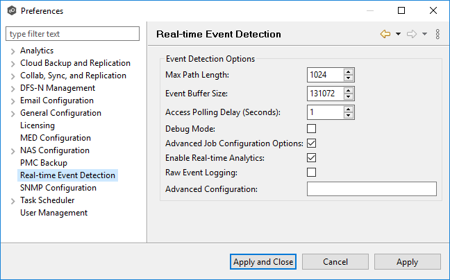Toggle the Enable Real-time Analytics checkbox

point(312,158)
